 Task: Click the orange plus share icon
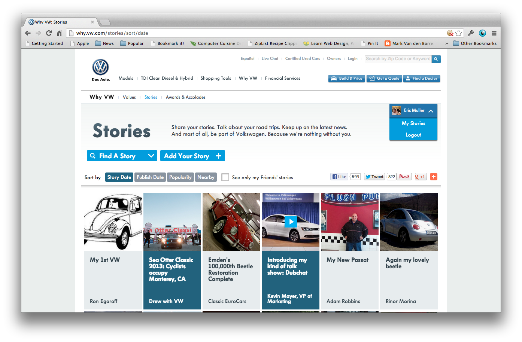click(434, 177)
